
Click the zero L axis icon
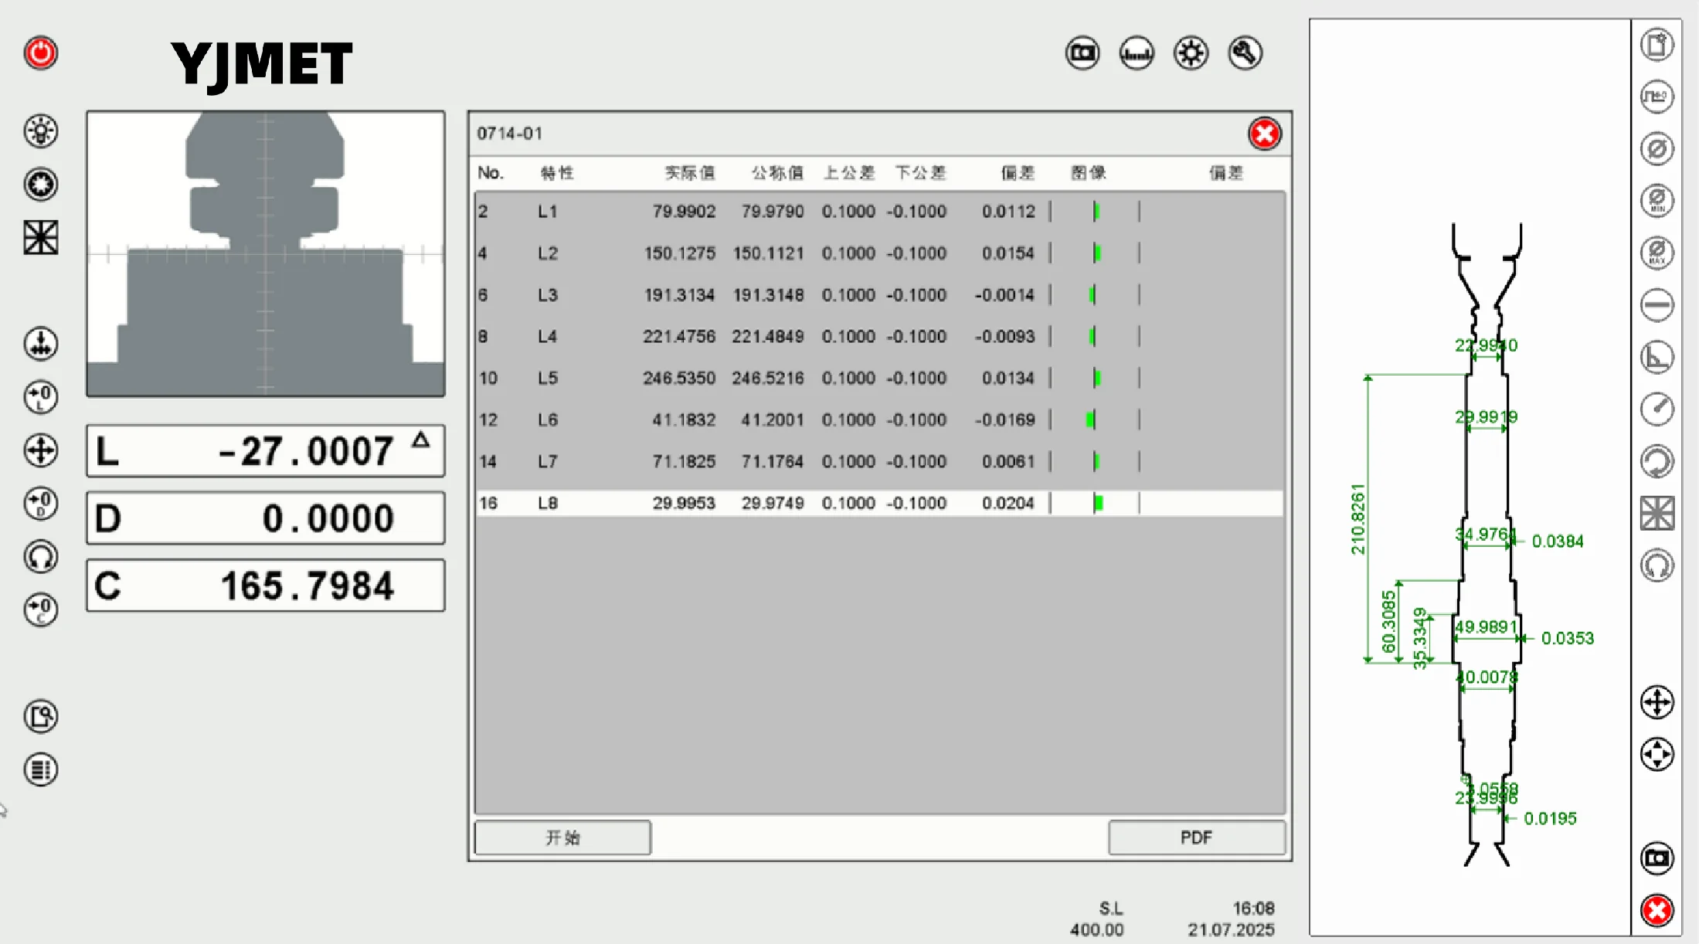41,397
